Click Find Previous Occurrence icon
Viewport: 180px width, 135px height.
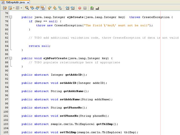[x=32, y=8]
